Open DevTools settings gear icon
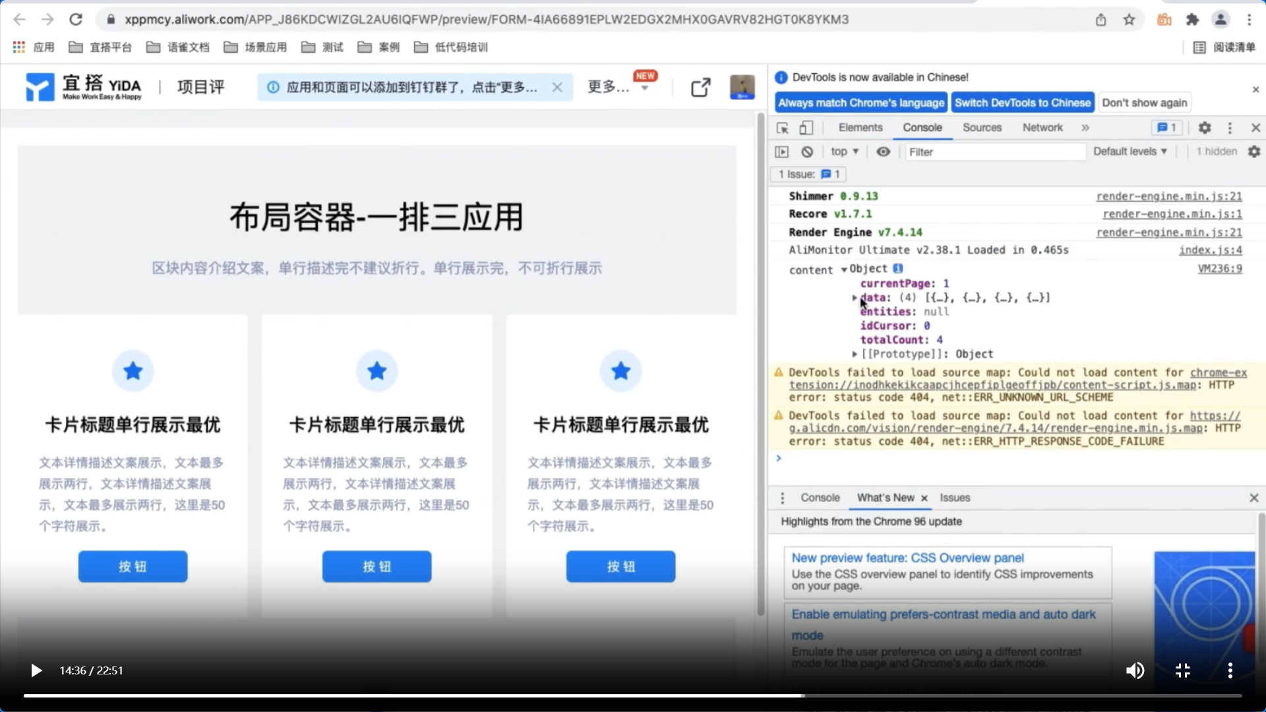 click(1205, 128)
